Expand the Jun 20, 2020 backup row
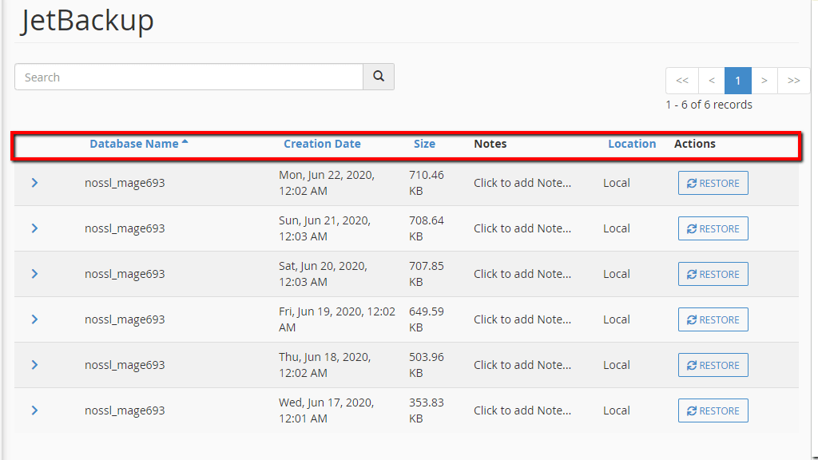The image size is (818, 460). click(x=34, y=274)
